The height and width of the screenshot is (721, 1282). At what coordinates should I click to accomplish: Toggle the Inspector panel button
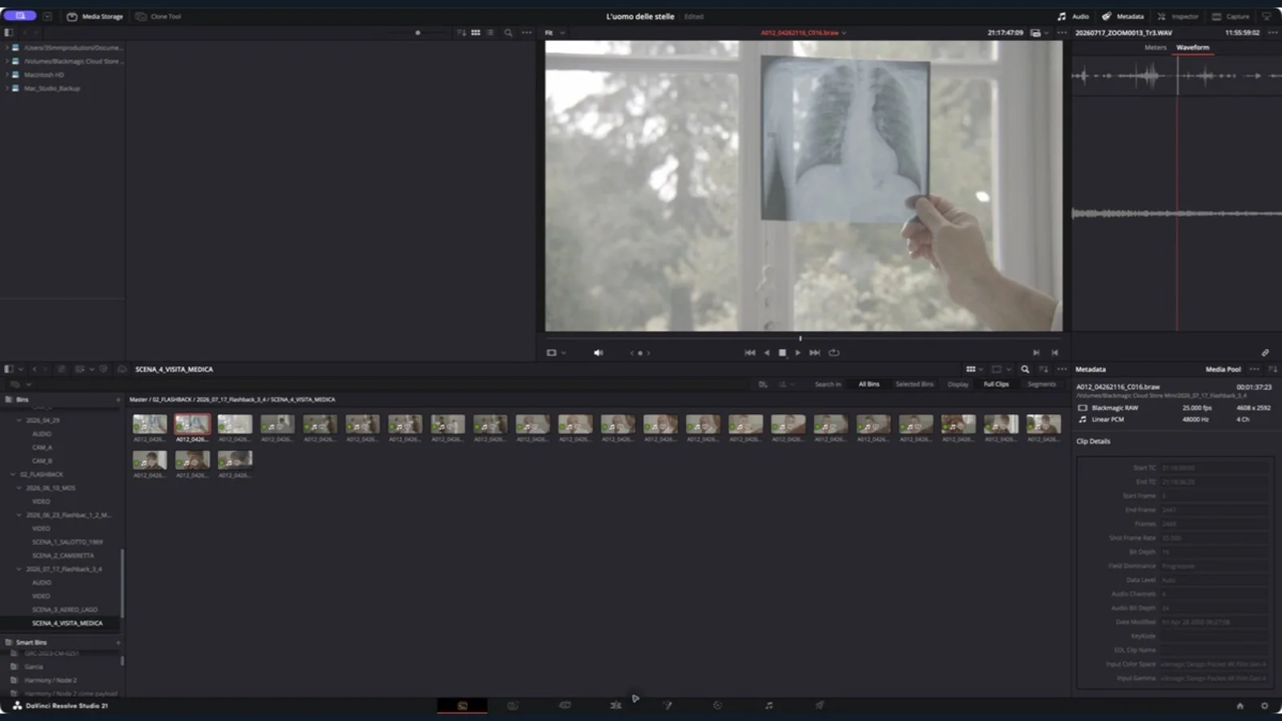(1177, 16)
